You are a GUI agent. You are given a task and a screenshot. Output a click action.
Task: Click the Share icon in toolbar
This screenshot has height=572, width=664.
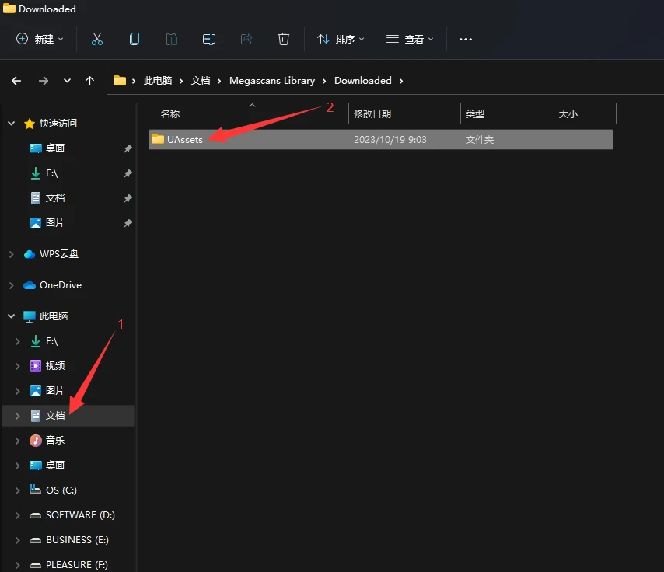(246, 39)
